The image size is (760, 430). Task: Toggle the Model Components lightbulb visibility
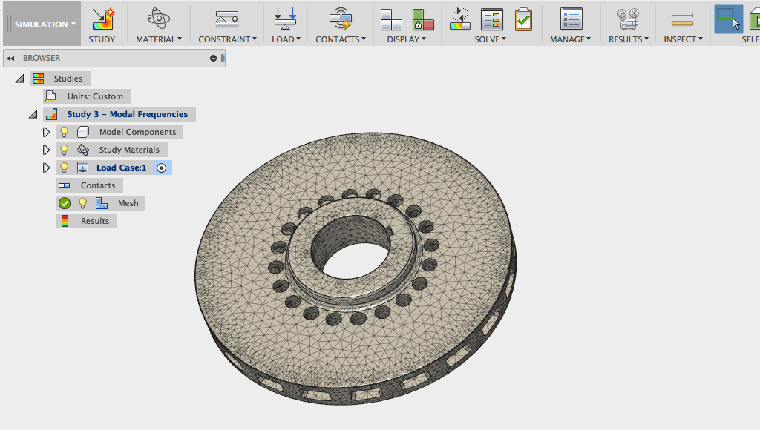(65, 132)
